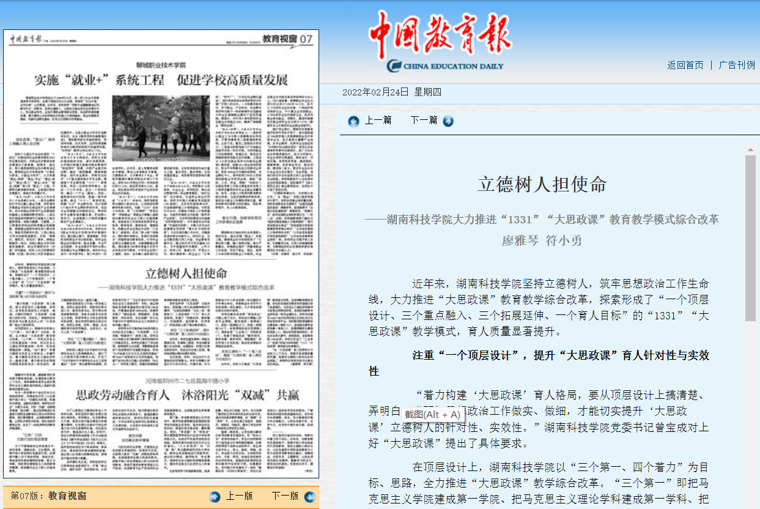Click the 教育视窗 07 header on the page image
This screenshot has width=760, height=509.
288,39
